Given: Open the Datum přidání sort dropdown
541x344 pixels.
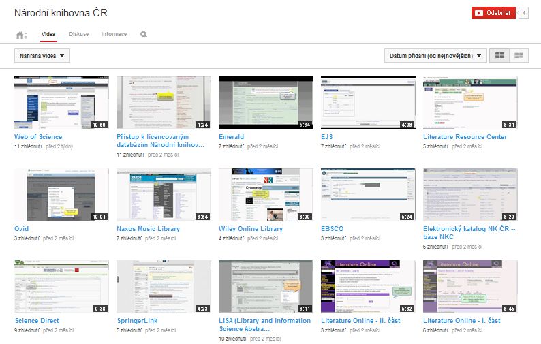Looking at the screenshot, I should (435, 56).
